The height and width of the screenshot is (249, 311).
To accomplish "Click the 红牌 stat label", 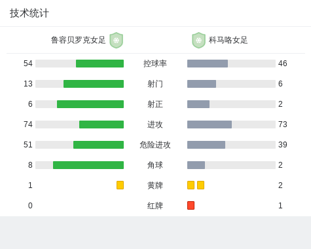I will (x=155, y=206).
